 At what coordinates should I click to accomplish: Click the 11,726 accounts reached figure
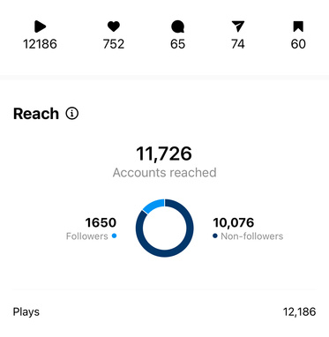[164, 154]
